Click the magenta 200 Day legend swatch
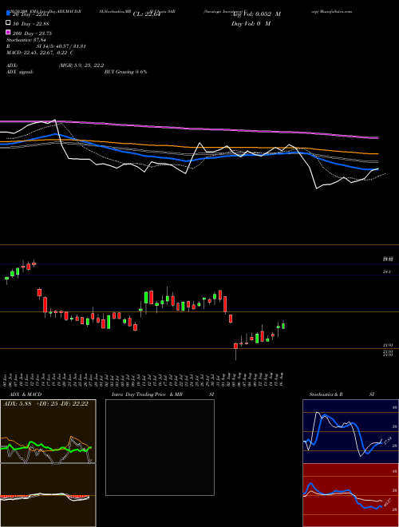The height and width of the screenshot is (527, 399). 8,32
